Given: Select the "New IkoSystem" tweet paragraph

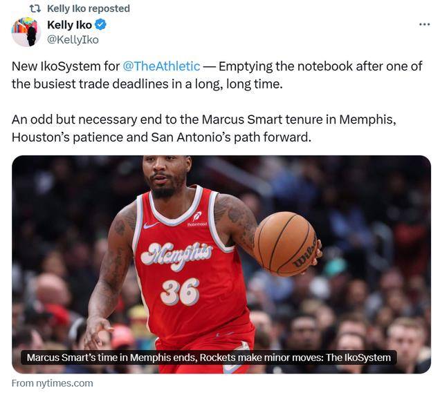Looking at the screenshot, I should point(217,75).
